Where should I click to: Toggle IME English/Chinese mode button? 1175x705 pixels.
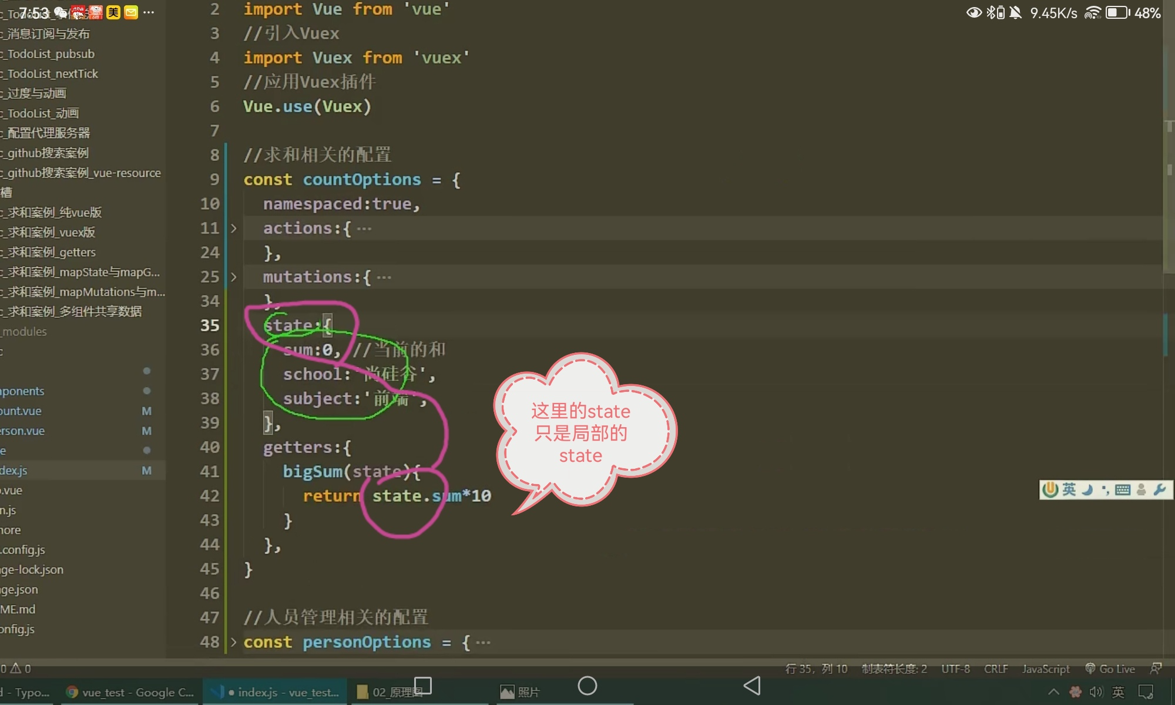[x=1069, y=489]
